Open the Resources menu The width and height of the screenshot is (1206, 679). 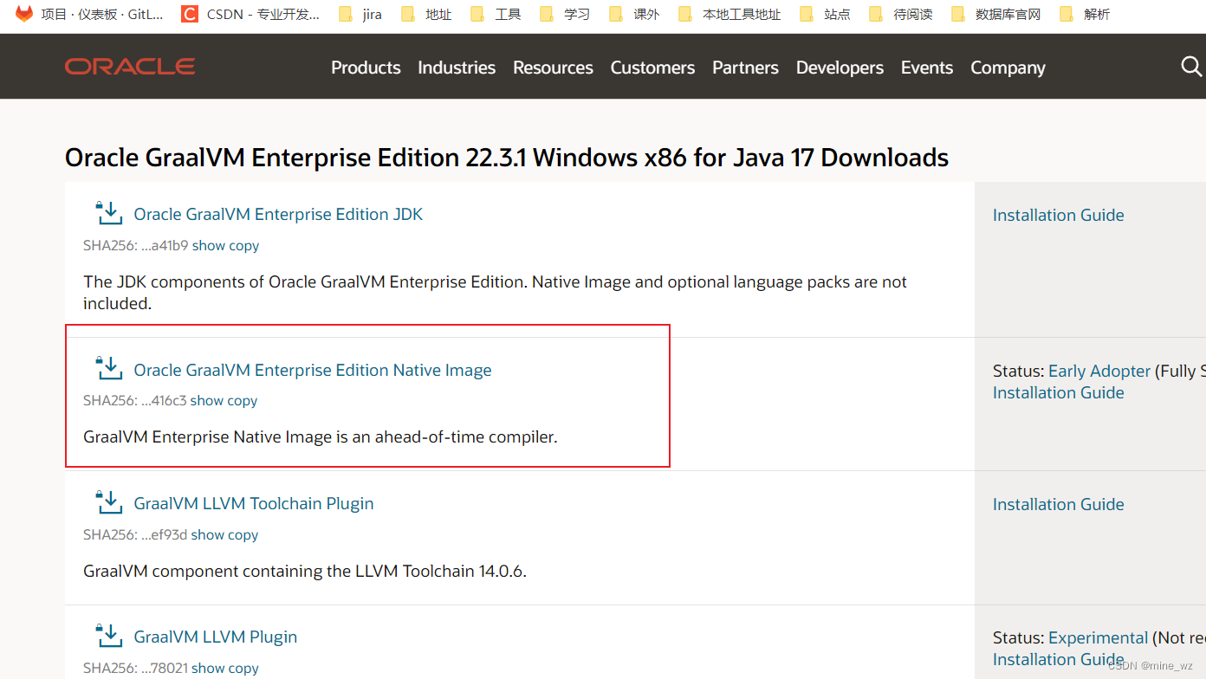[x=552, y=67]
